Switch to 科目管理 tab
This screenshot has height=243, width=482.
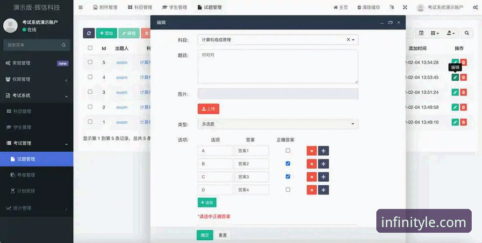coord(140,7)
